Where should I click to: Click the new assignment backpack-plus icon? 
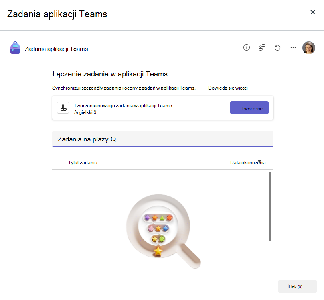[x=63, y=108]
